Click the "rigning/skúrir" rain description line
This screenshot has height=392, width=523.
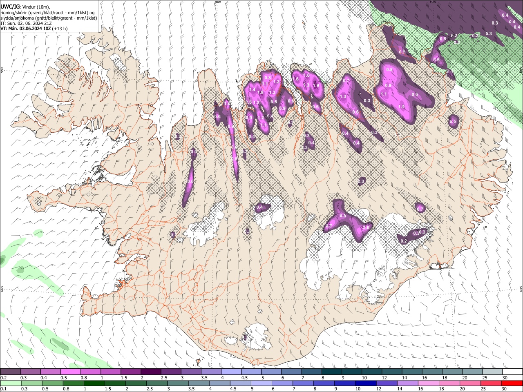click(48, 13)
